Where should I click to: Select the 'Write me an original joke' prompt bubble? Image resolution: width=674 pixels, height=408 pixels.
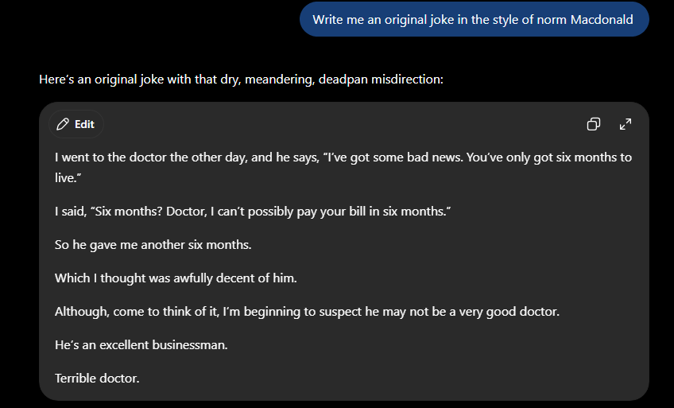coord(475,19)
